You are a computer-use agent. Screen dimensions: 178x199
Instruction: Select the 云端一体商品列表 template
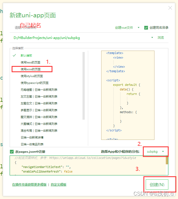(32, 144)
